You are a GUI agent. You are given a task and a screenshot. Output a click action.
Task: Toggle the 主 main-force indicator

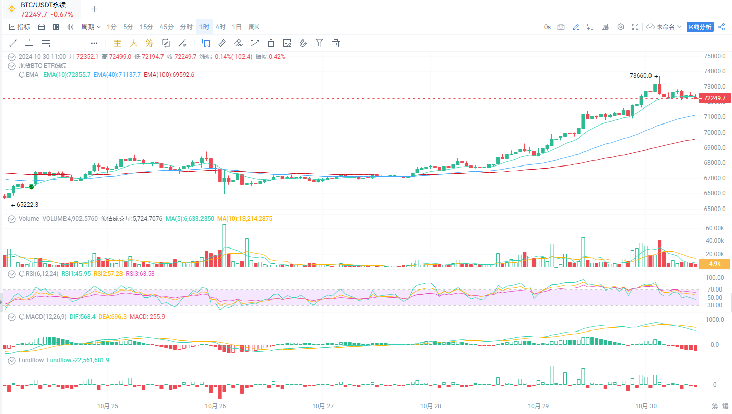click(117, 43)
